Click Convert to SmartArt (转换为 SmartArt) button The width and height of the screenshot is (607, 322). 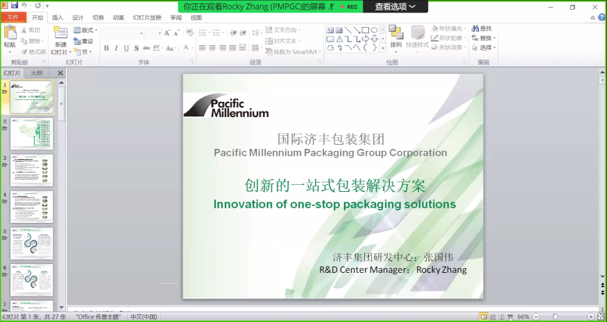click(294, 52)
